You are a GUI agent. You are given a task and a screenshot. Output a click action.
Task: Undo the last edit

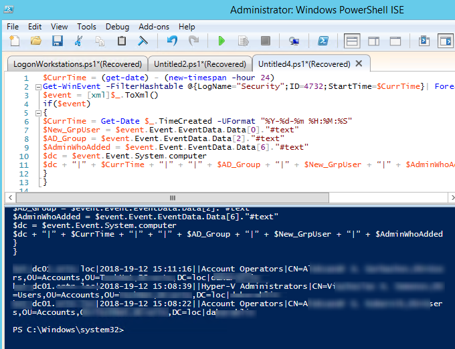172,41
